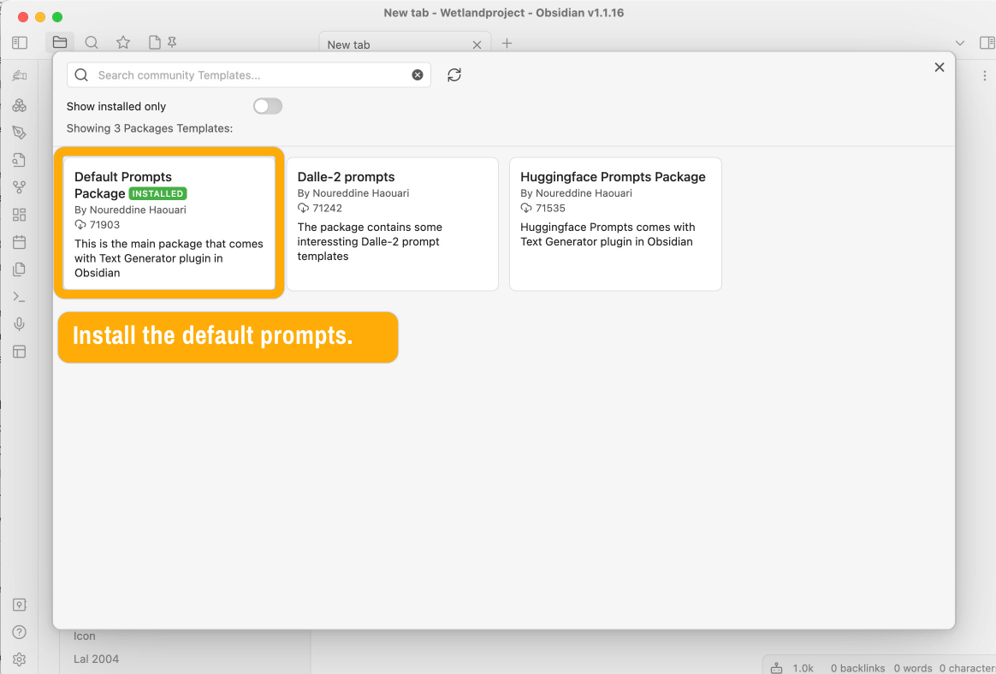
Task: Collapse the tab list with the chevron
Action: (x=959, y=41)
